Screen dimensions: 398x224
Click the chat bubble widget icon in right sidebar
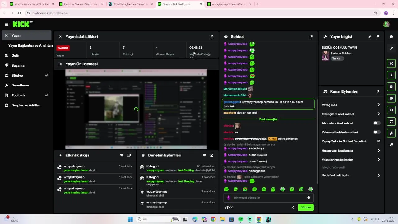click(x=391, y=98)
